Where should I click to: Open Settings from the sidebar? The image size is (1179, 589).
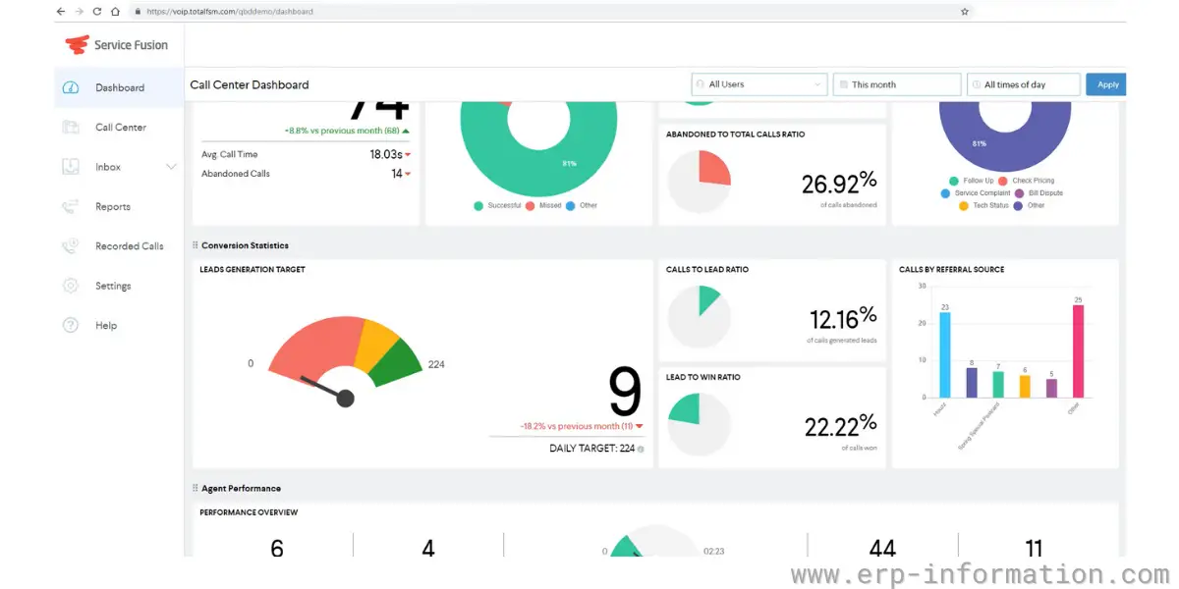pyautogui.click(x=113, y=286)
